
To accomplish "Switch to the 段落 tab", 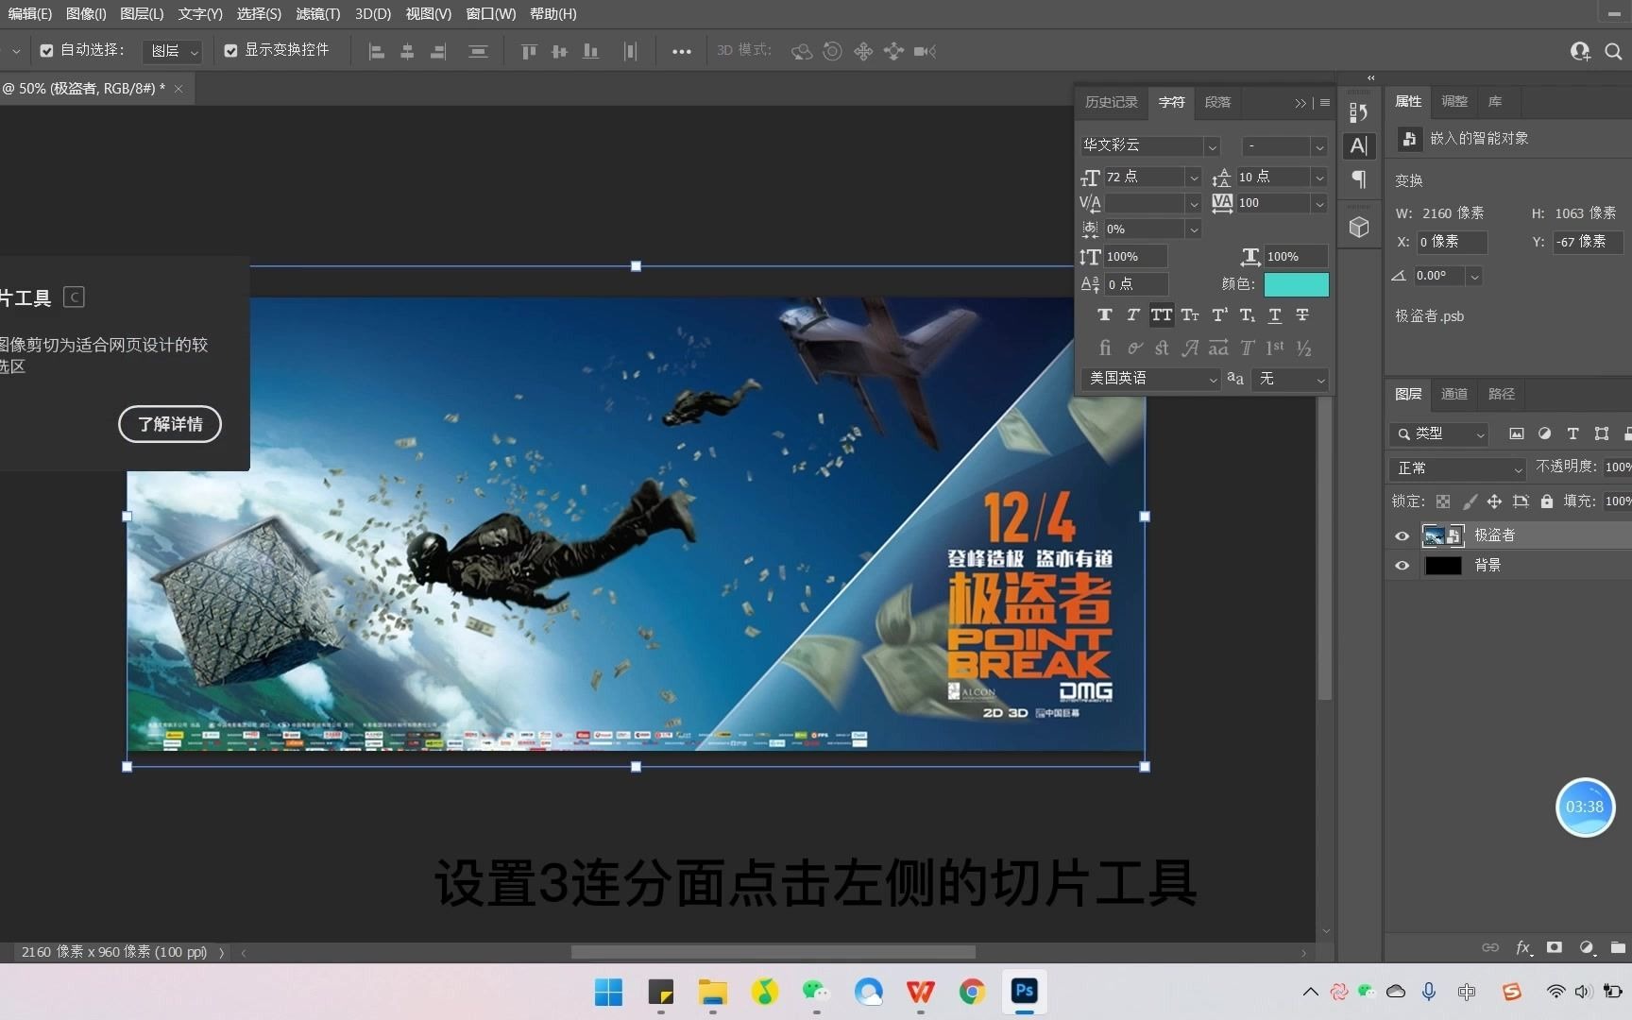I will (x=1217, y=102).
